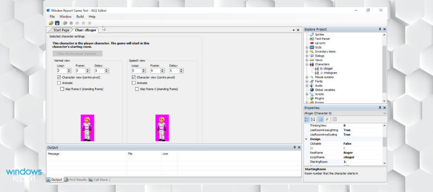Click Speech view Delay input field
The image size is (433, 192).
[x=174, y=71]
